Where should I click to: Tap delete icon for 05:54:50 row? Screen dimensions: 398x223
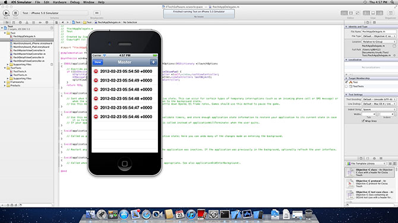pos(96,72)
